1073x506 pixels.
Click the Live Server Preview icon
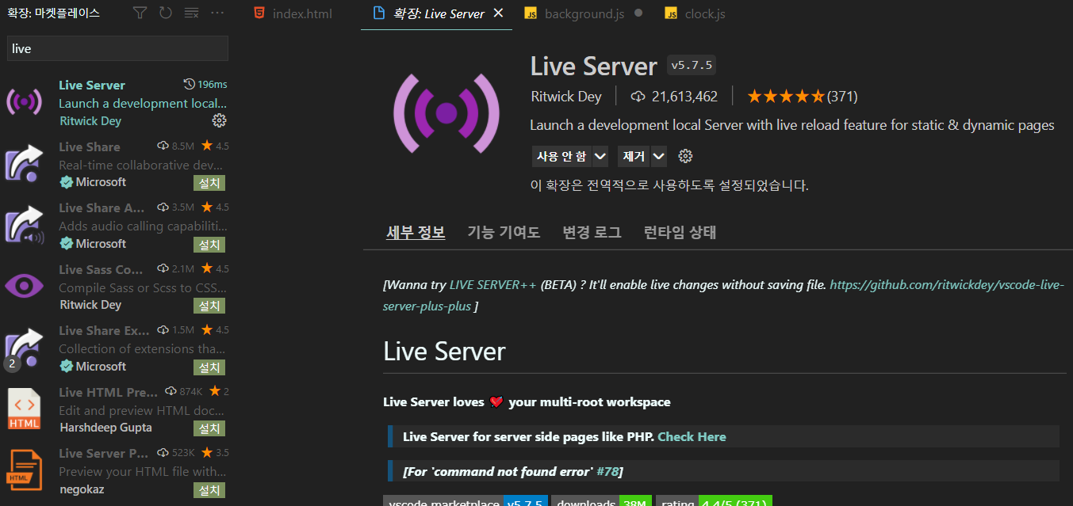25,470
